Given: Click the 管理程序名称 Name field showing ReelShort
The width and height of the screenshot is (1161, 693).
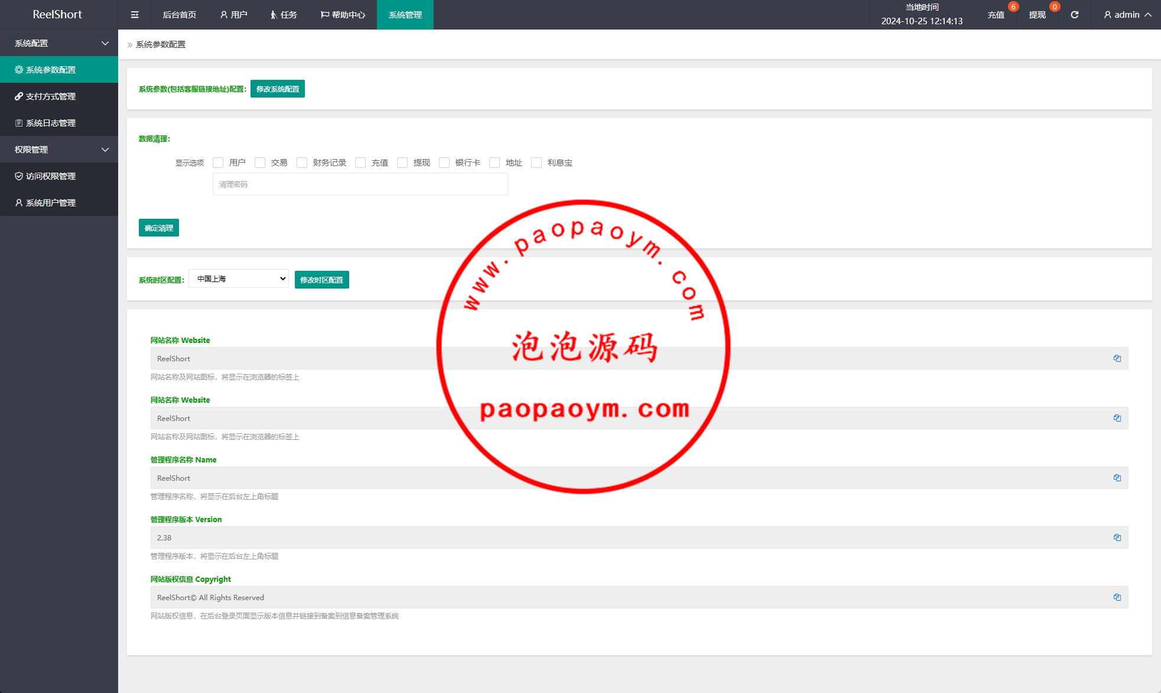Looking at the screenshot, I should coord(639,478).
